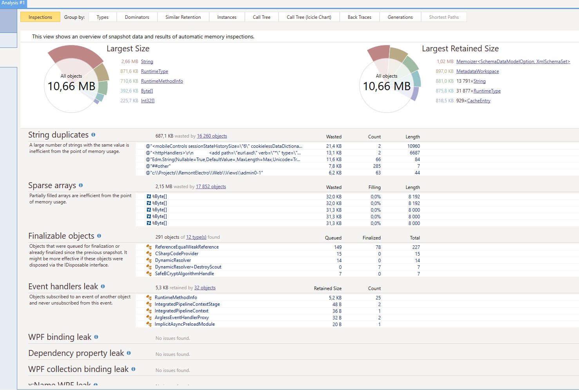Click the icon beside RuntimeMethodInfo in Event handlers
The width and height of the screenshot is (579, 390).
[149, 297]
